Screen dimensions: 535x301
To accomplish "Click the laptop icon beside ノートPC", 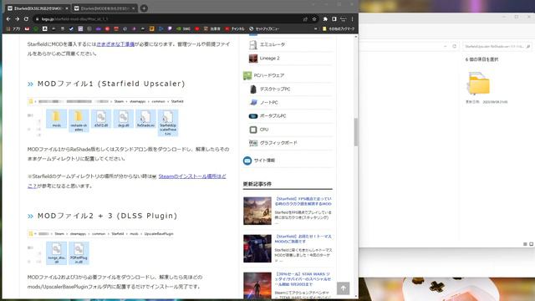I will pos(253,102).
